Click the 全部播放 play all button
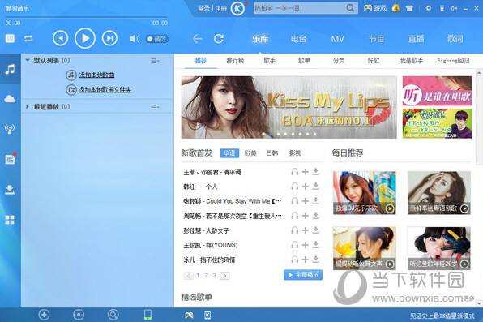483x322 pixels. click(x=303, y=274)
